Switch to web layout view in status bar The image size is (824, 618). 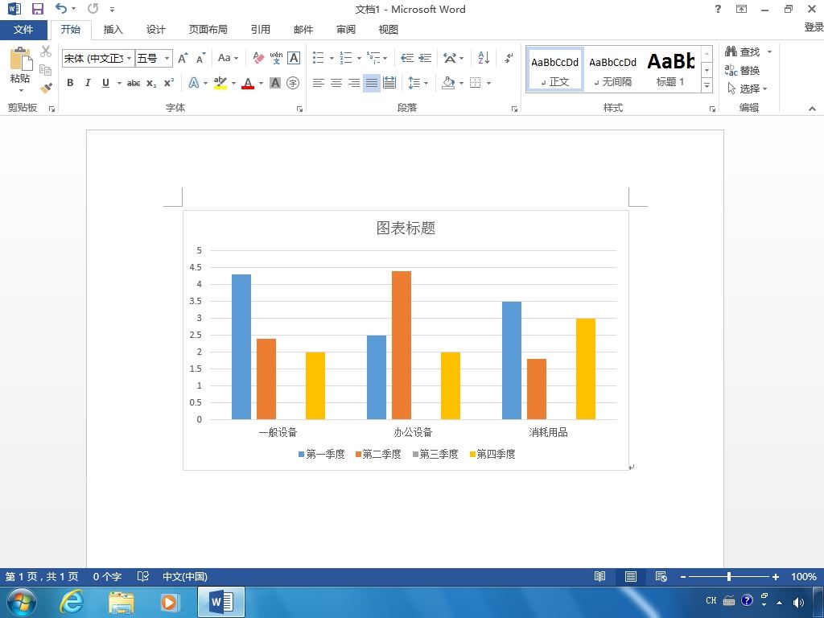(661, 576)
